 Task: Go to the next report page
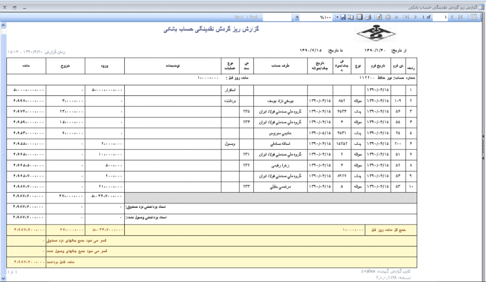(415, 17)
